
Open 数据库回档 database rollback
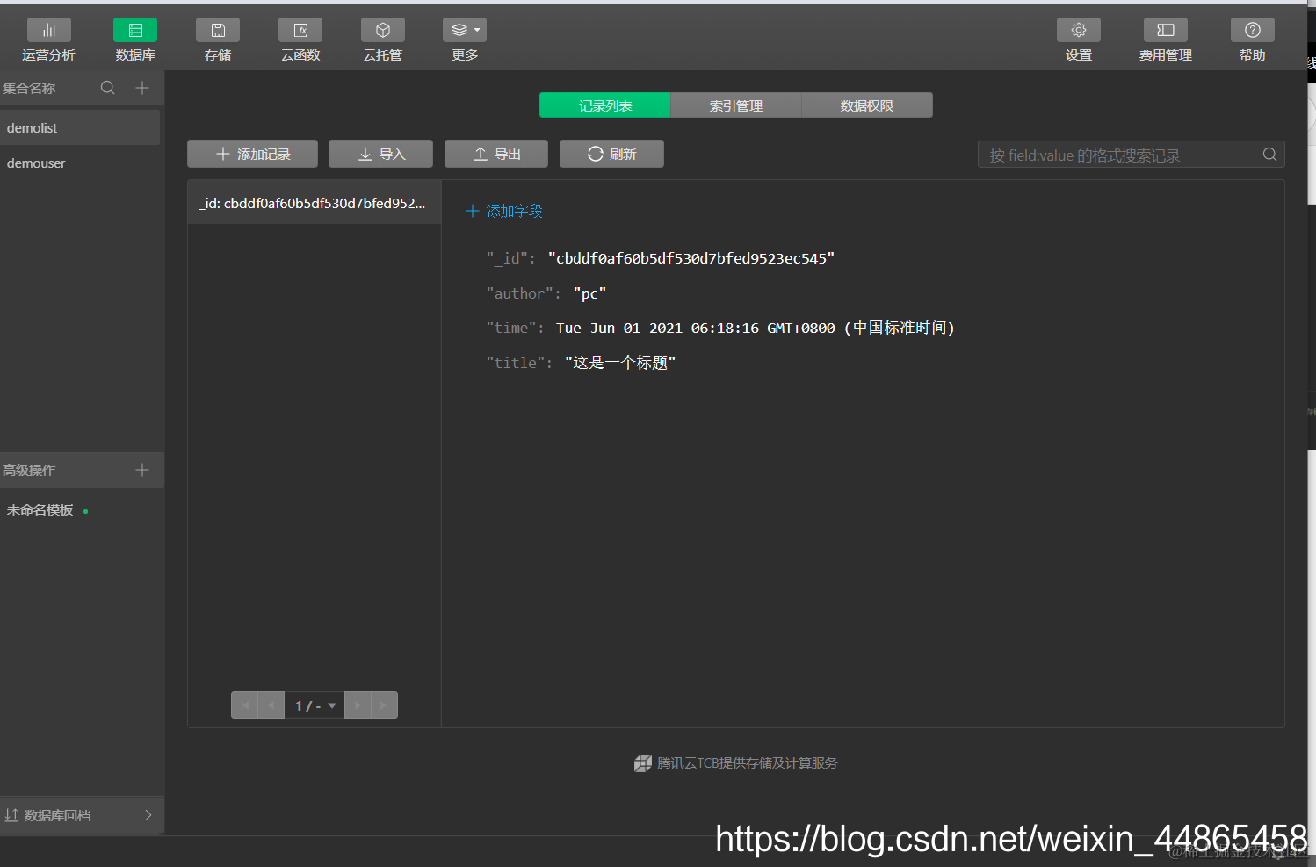tap(80, 815)
